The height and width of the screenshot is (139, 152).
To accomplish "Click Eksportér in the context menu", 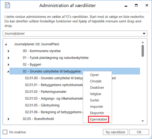I will coord(97,113).
